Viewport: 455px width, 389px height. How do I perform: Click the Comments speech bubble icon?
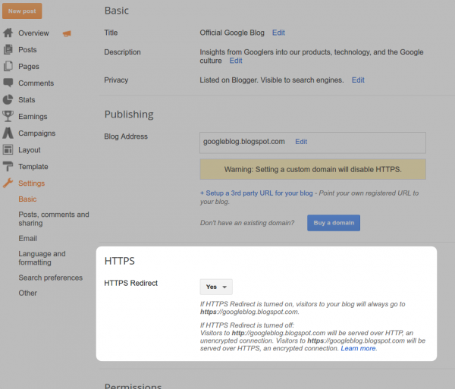pyautogui.click(x=8, y=83)
